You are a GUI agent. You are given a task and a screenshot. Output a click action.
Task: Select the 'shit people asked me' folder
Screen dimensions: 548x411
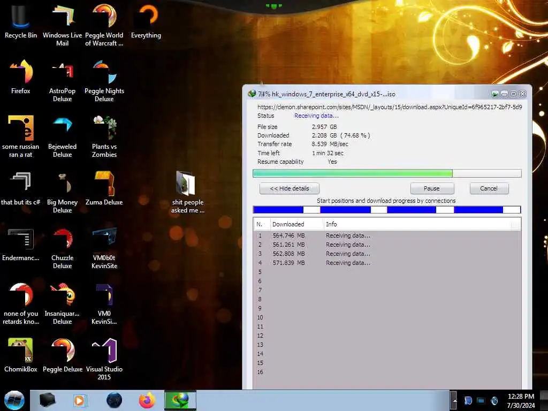(188, 192)
